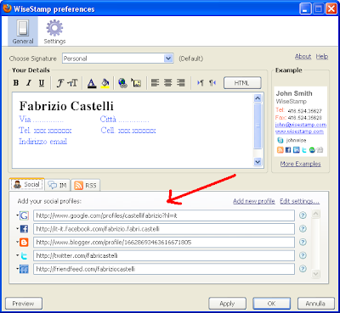The image size is (340, 313).
Task: Align signature text left
Action: coord(155,82)
